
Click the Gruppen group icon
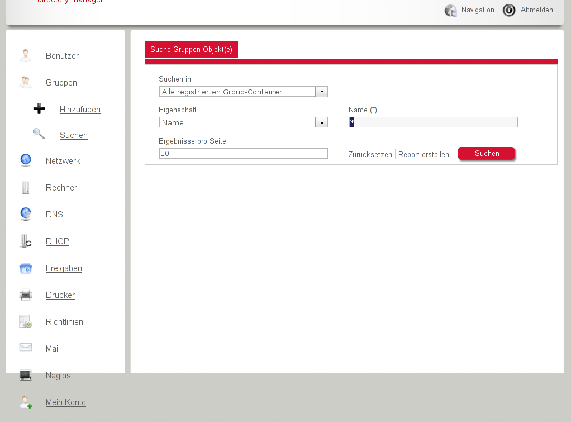point(26,82)
